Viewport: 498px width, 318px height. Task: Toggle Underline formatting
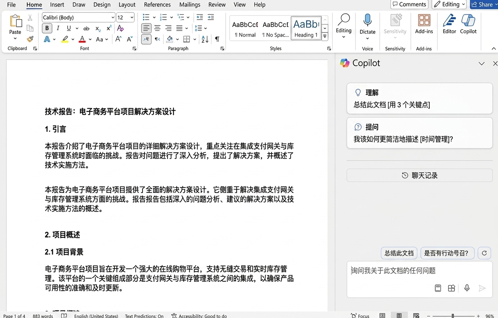point(69,28)
